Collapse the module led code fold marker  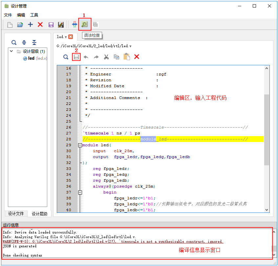80,145
